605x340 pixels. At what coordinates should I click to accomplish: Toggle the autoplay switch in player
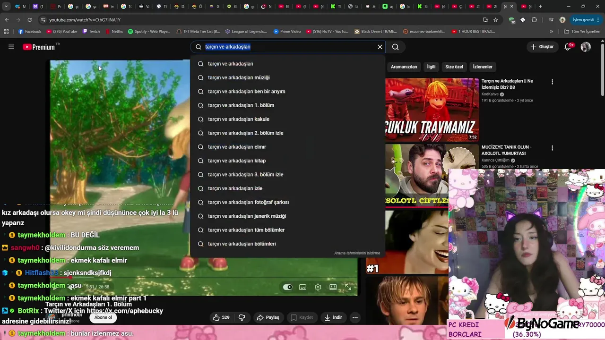pos(287,287)
